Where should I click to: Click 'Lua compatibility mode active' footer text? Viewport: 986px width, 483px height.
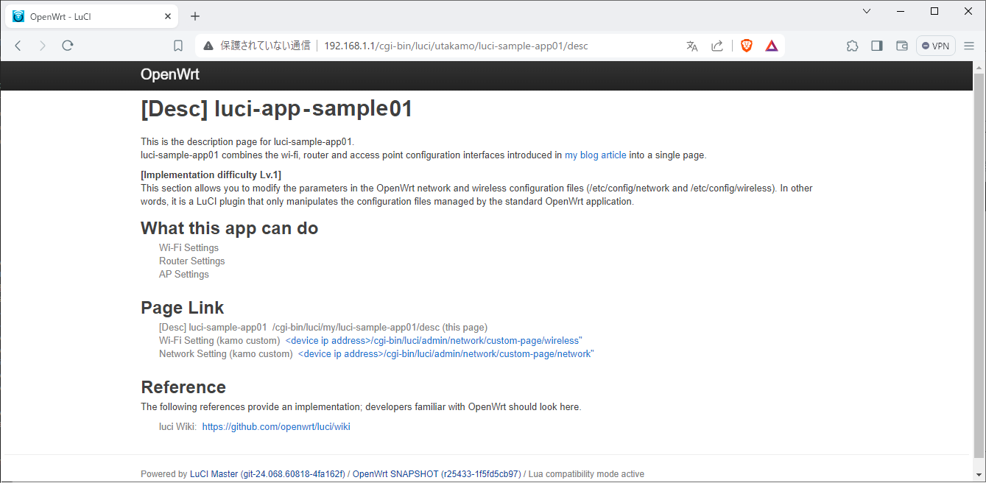(x=586, y=474)
